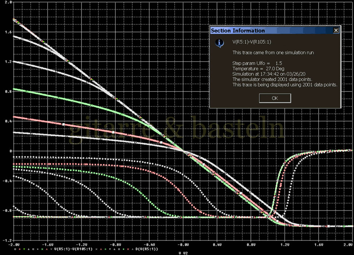The height and width of the screenshot is (255, 354).
Task: Click the blue information icon in the dialog
Action: pyautogui.click(x=219, y=43)
